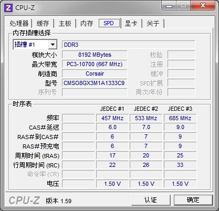219x211 pixels.
Task: Select CAS latency value 7.0
Action: point(146,127)
